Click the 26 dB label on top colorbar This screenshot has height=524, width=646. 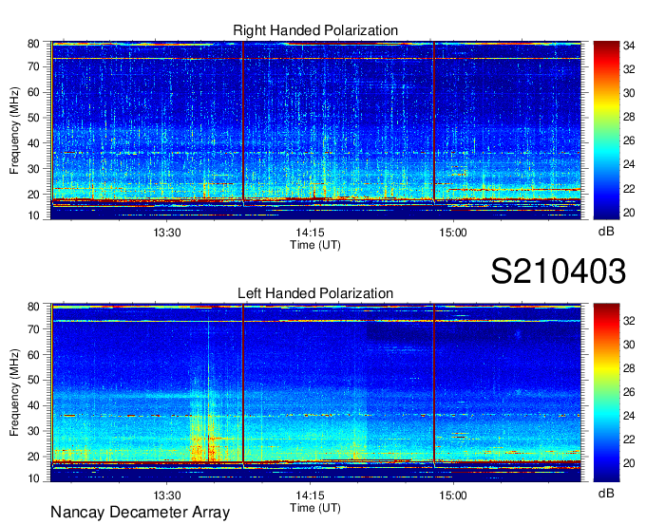click(x=629, y=140)
